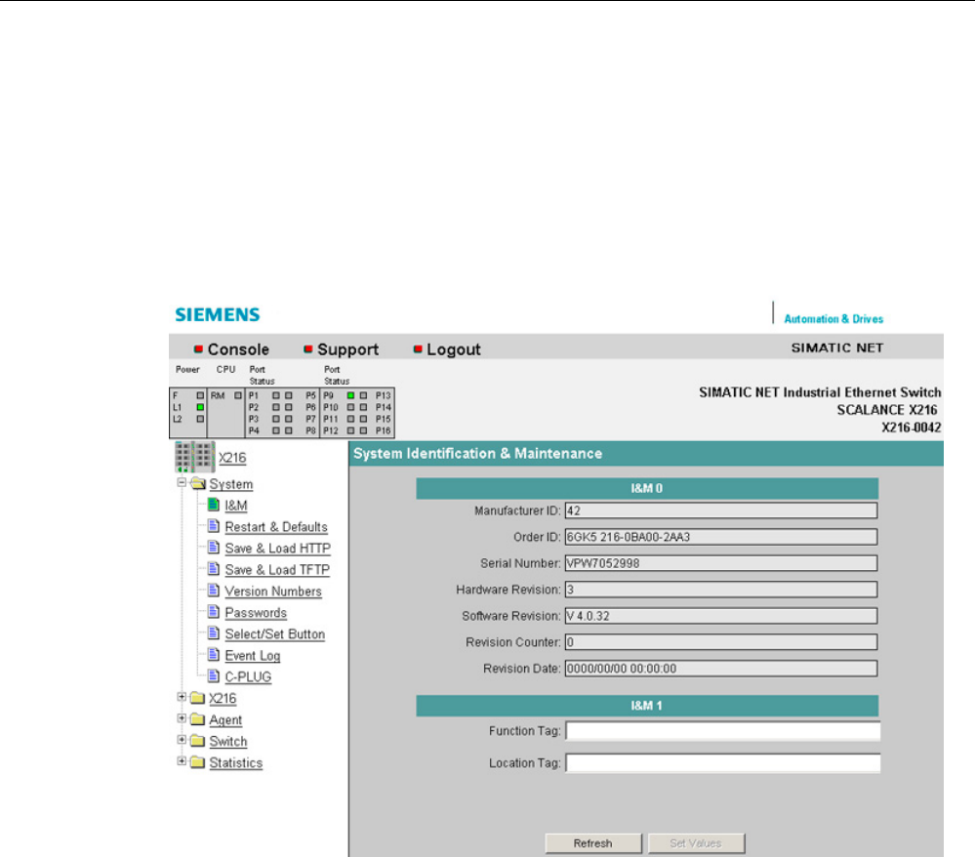Click the Switch folder icon
The image size is (975, 857).
click(x=197, y=741)
